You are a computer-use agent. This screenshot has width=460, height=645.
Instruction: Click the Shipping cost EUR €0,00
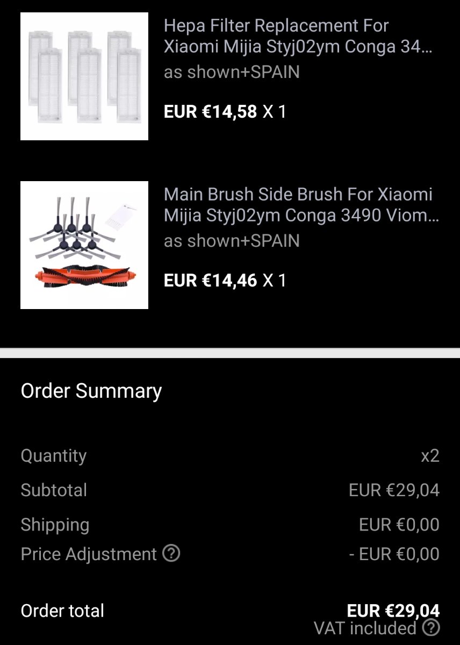[399, 525]
